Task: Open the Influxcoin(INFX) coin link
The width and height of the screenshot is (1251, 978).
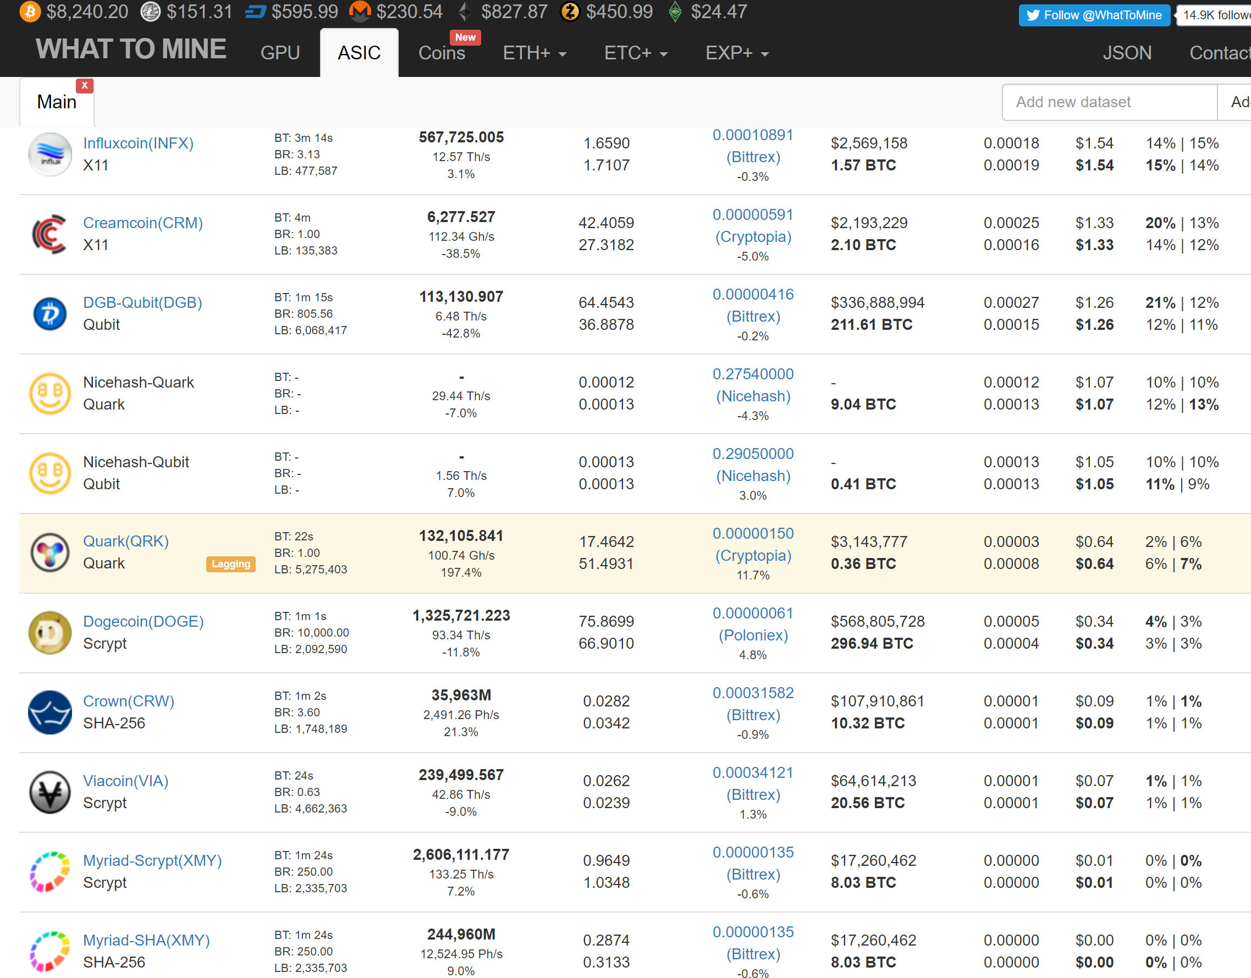Action: [x=138, y=143]
